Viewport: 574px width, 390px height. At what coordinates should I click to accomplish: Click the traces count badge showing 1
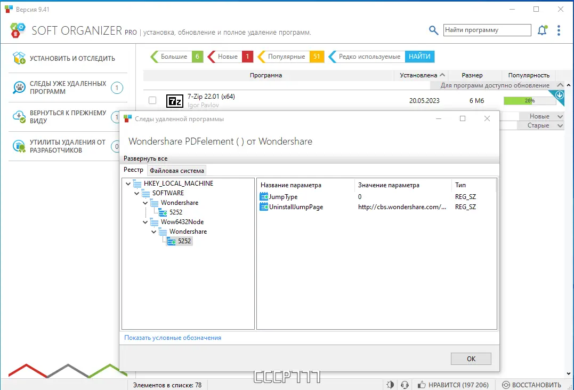coord(117,87)
